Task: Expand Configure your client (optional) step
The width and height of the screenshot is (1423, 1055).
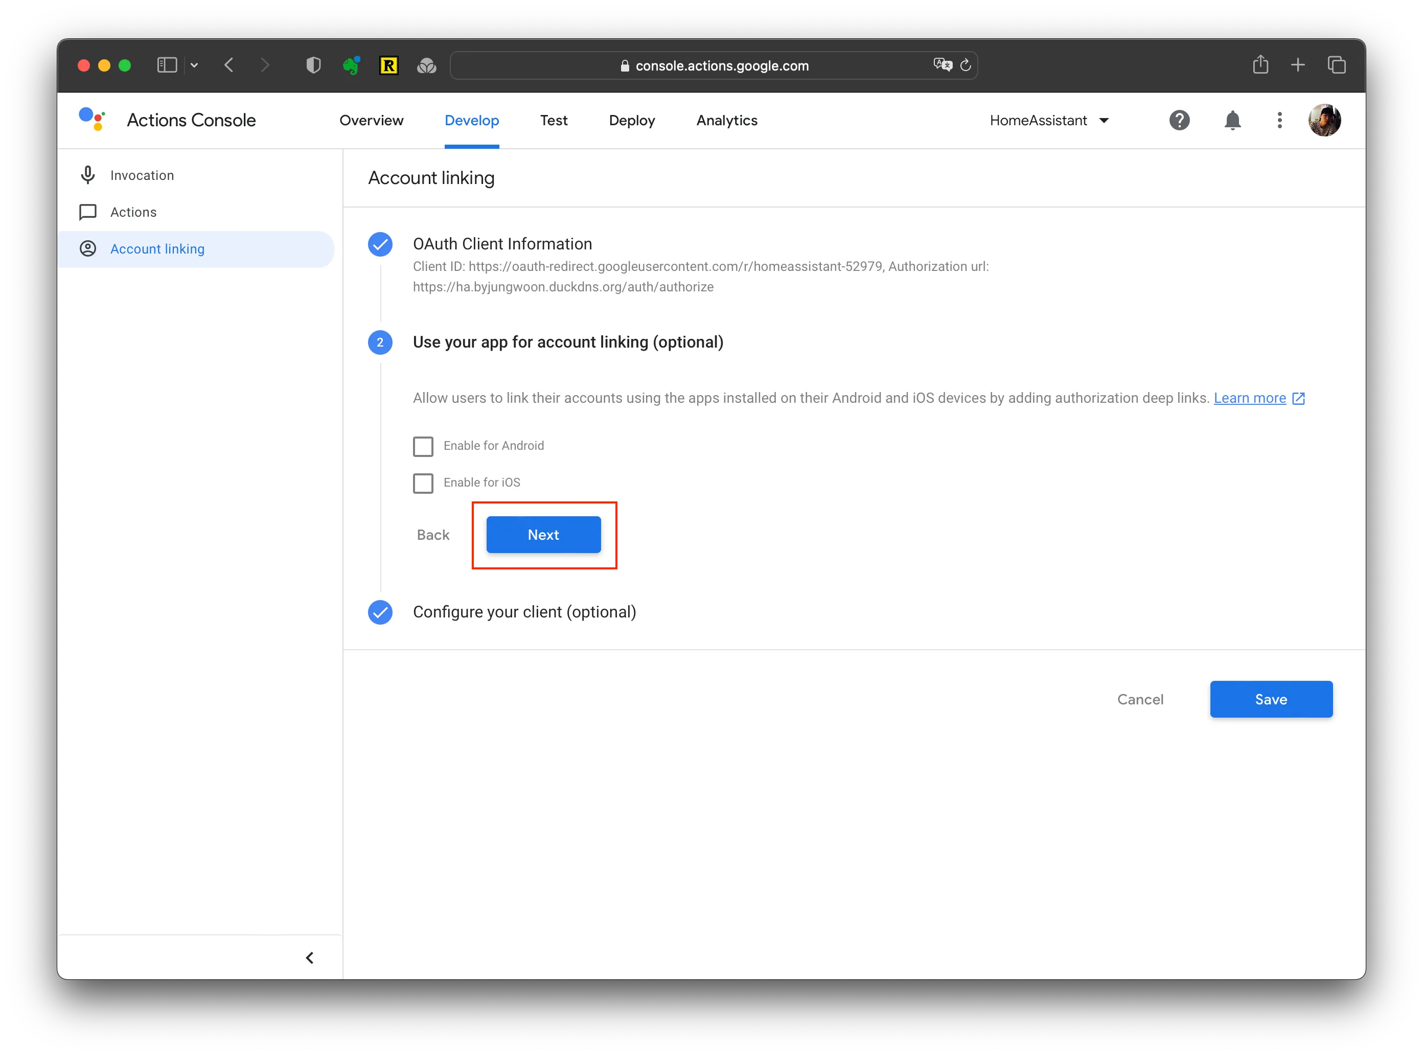Action: pos(524,612)
